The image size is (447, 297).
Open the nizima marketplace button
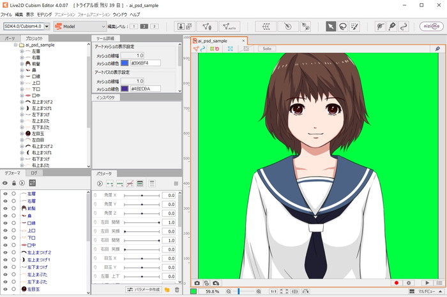click(x=431, y=26)
